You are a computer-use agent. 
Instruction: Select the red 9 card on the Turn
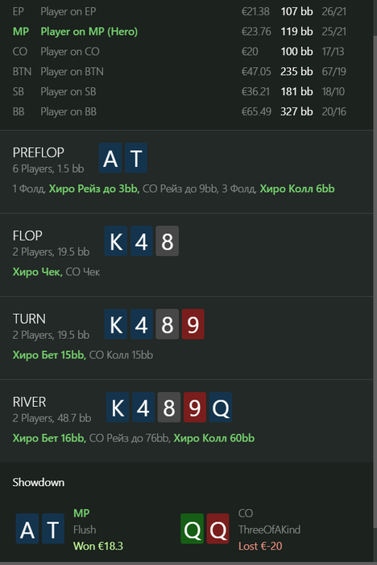click(x=193, y=324)
